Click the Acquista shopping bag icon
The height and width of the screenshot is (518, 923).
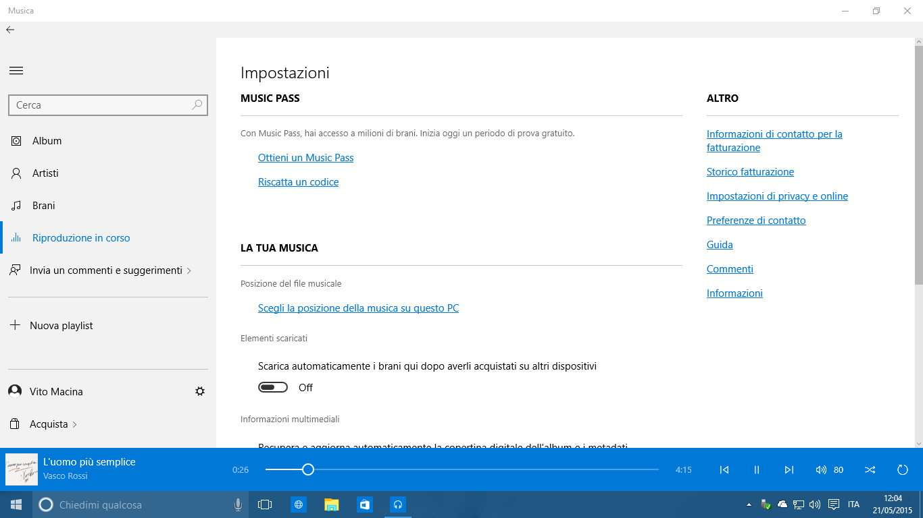point(15,424)
